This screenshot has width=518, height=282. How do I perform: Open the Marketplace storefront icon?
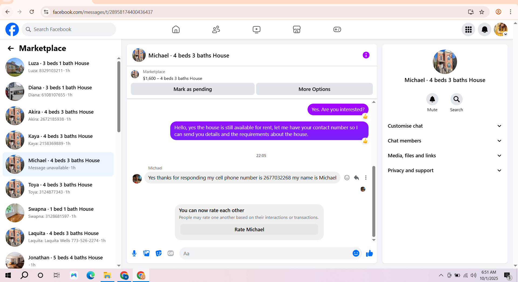[297, 29]
